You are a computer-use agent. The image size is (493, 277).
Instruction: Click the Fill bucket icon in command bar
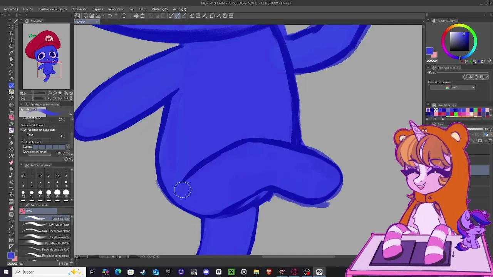tap(136, 16)
